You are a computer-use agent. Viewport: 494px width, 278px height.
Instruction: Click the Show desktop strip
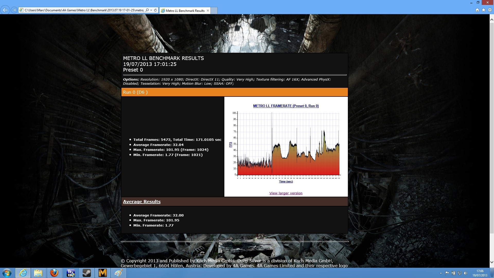pos(492,273)
